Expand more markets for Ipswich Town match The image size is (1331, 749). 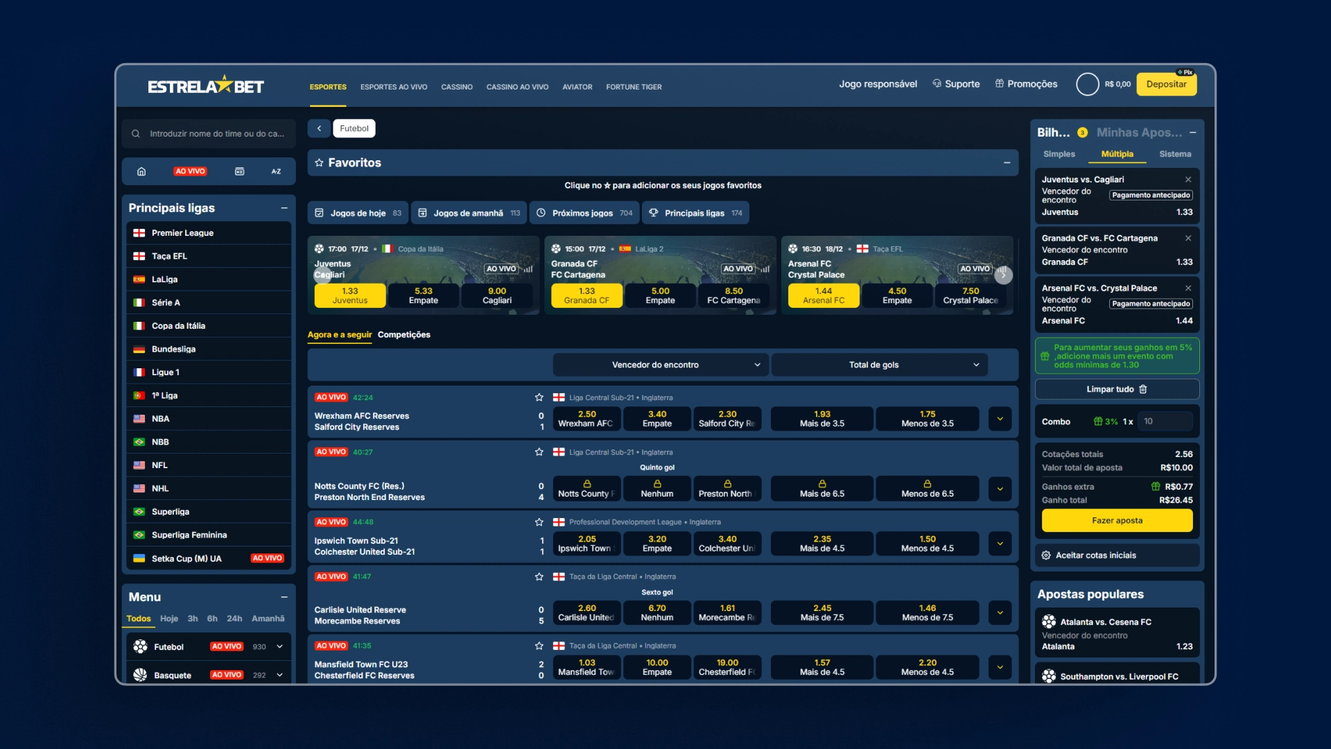click(x=1000, y=543)
